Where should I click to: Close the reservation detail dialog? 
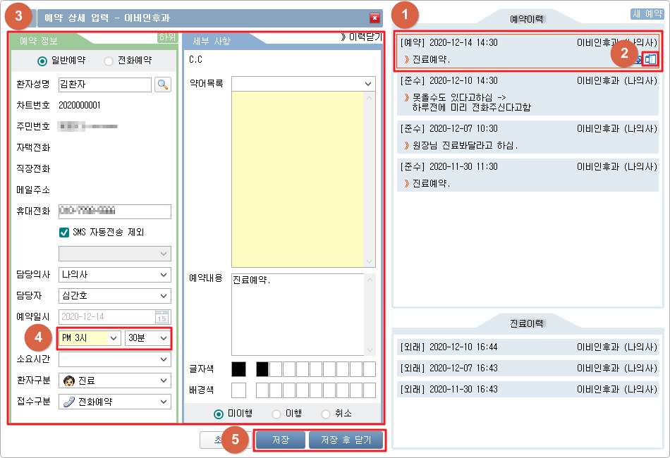tap(374, 18)
